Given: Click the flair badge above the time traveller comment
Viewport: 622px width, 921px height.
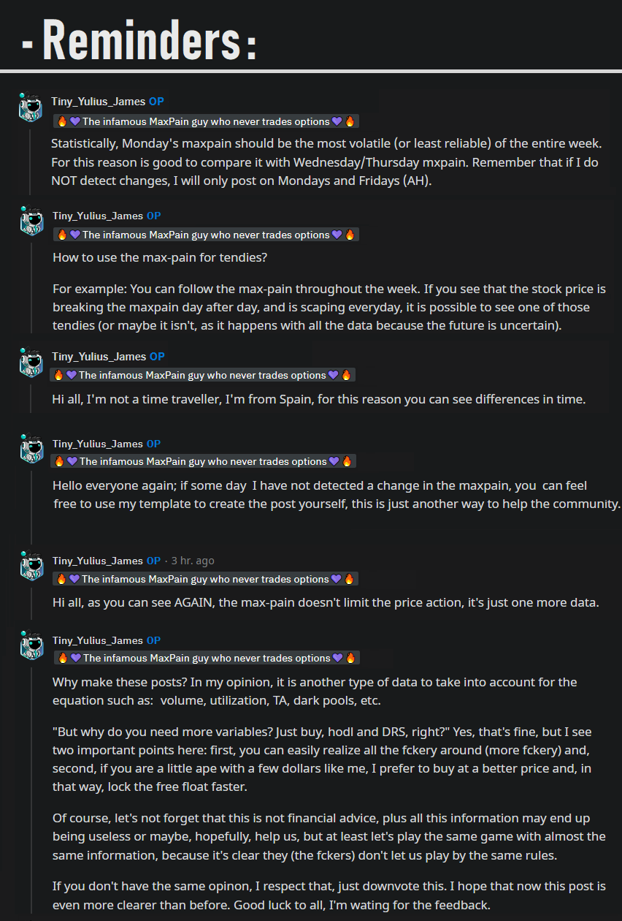Looking at the screenshot, I should [x=202, y=375].
